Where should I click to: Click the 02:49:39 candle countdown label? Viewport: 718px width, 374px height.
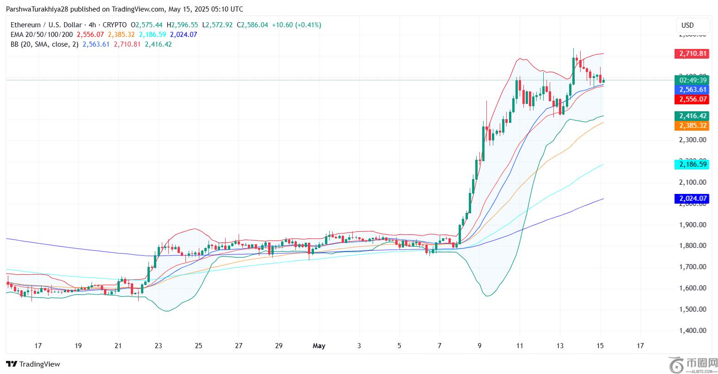click(692, 80)
